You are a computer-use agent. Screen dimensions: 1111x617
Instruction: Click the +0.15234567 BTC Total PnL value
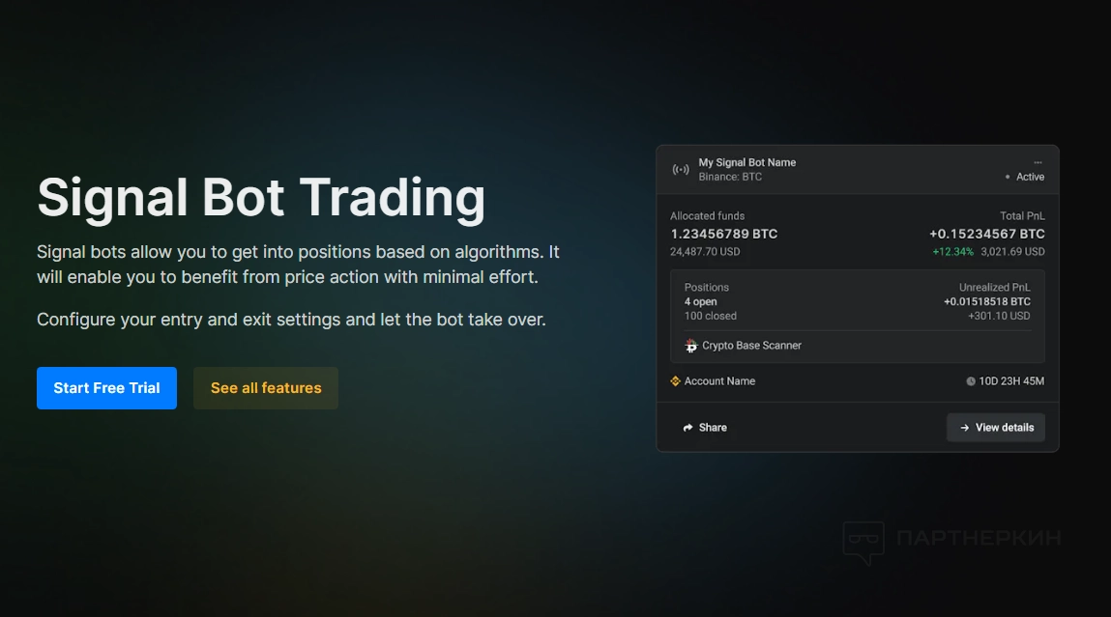click(986, 234)
